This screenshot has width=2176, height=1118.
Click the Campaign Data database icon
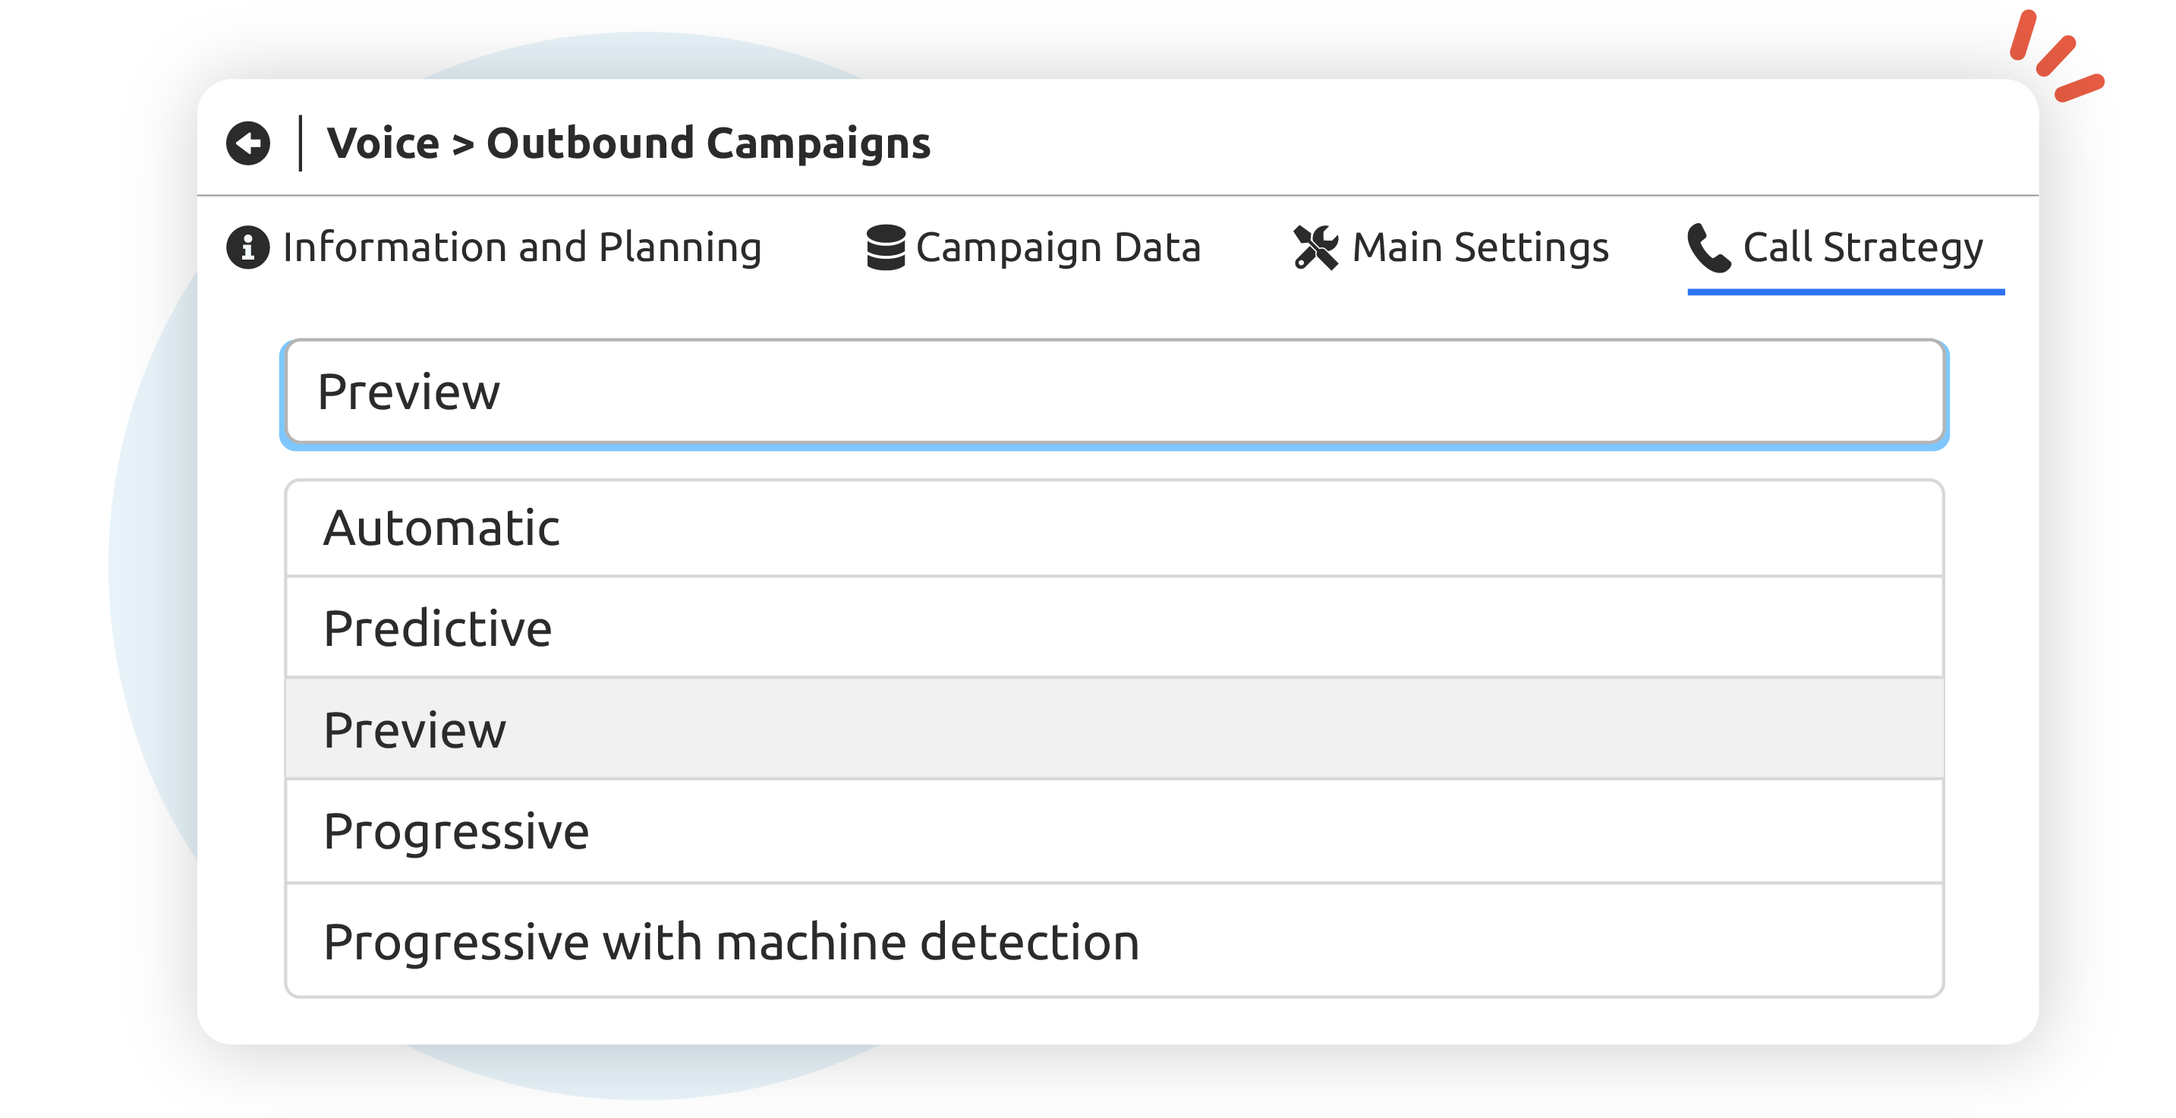tap(885, 247)
